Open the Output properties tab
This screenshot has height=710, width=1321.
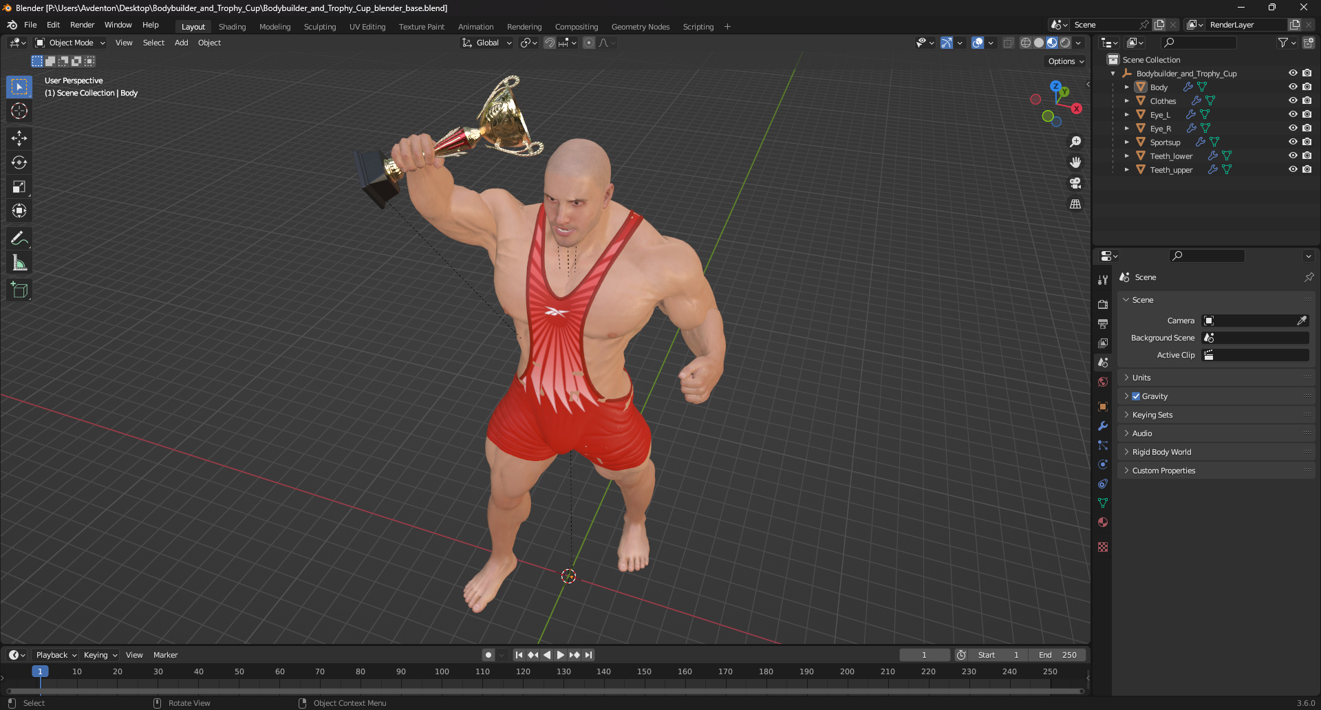pos(1103,323)
